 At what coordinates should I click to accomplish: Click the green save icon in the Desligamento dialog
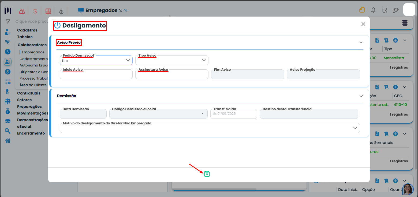[207, 174]
